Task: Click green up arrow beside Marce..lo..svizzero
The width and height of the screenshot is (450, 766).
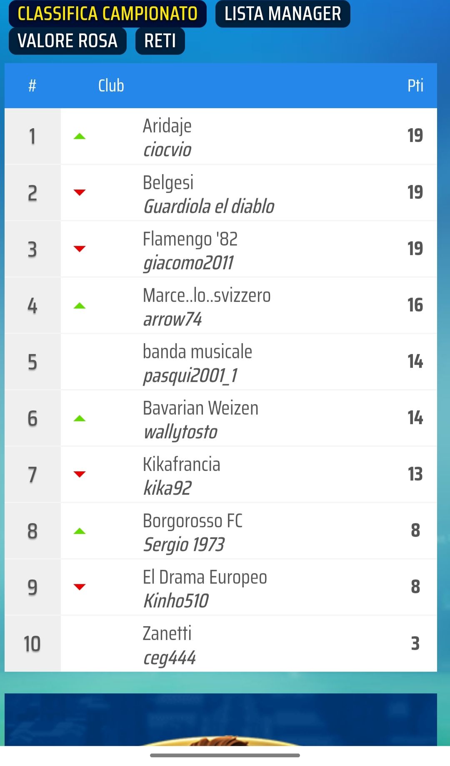Action: point(79,306)
